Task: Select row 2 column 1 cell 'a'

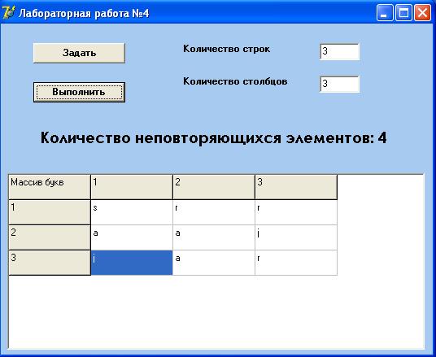Action: pos(132,237)
